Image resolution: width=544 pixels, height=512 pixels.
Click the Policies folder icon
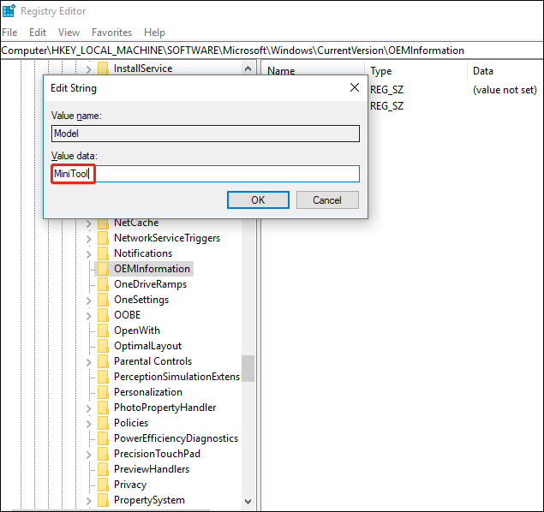tap(103, 423)
